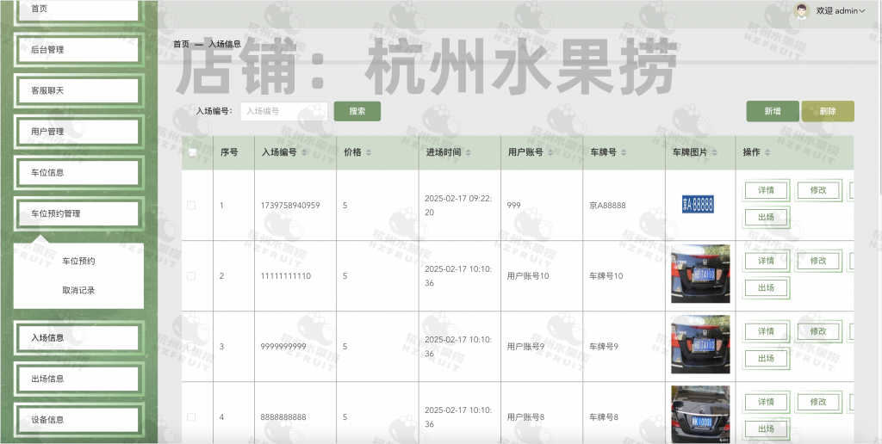
Task: Sort by 价格 column arrows
Action: (369, 153)
